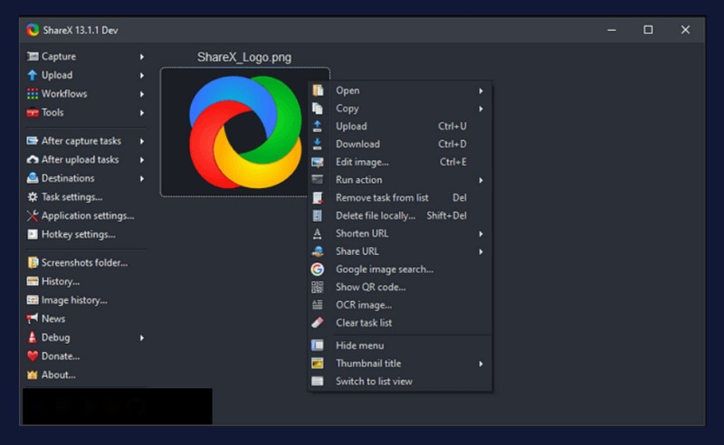Click the Debug traffic cone icon

[x=33, y=337]
